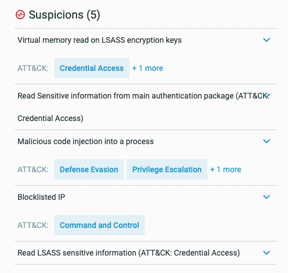This screenshot has width=288, height=273.
Task: Expand the Blocklisted IP chevron
Action: (x=267, y=197)
